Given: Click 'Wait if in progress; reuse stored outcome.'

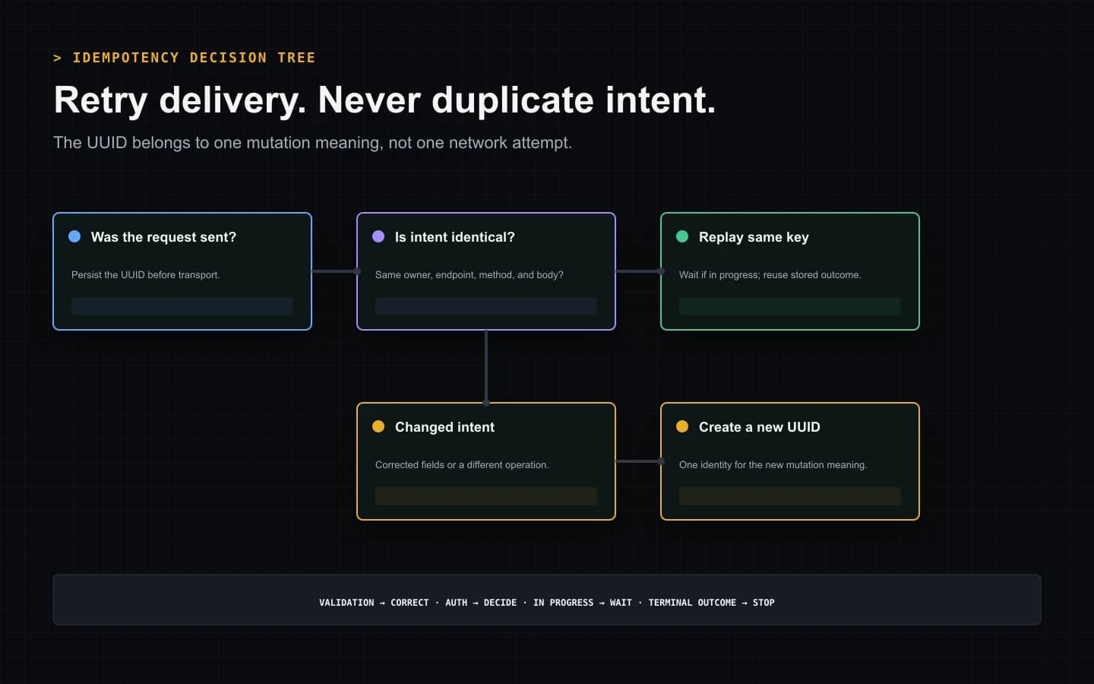Looking at the screenshot, I should tap(770, 274).
